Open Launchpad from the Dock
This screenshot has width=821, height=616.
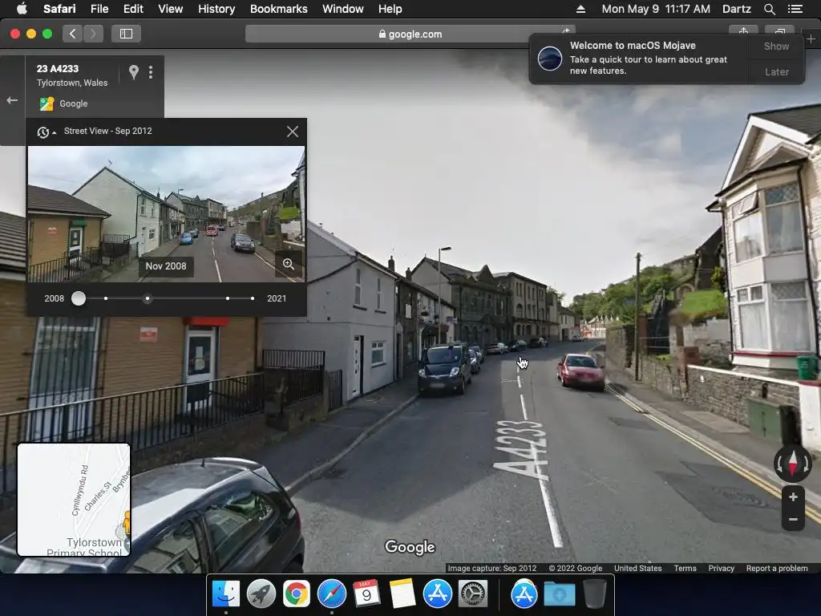point(261,594)
